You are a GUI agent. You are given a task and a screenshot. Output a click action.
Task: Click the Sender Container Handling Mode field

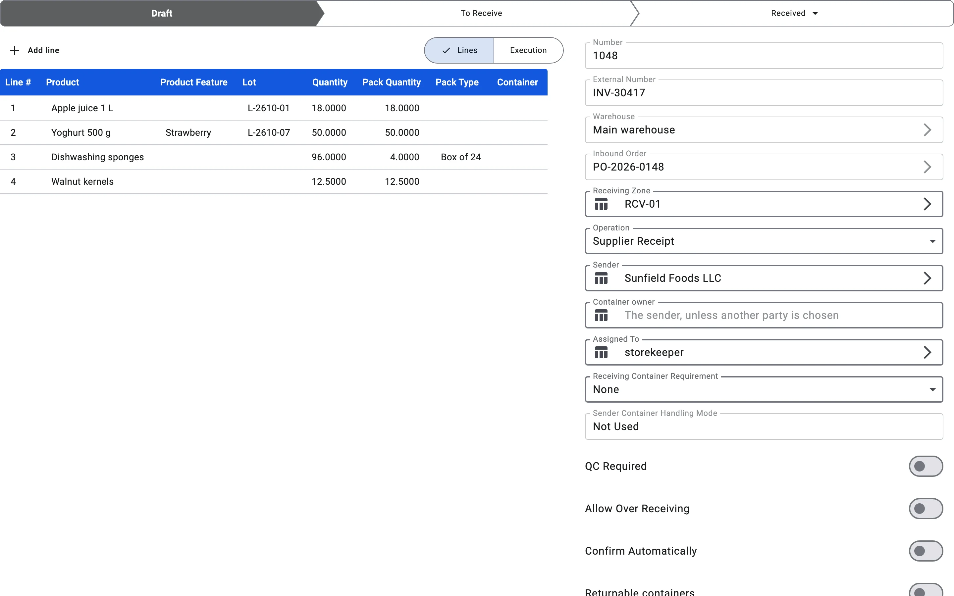(x=764, y=426)
